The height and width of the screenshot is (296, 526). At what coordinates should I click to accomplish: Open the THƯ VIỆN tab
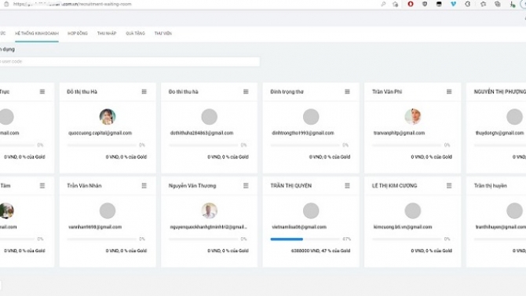tap(163, 33)
